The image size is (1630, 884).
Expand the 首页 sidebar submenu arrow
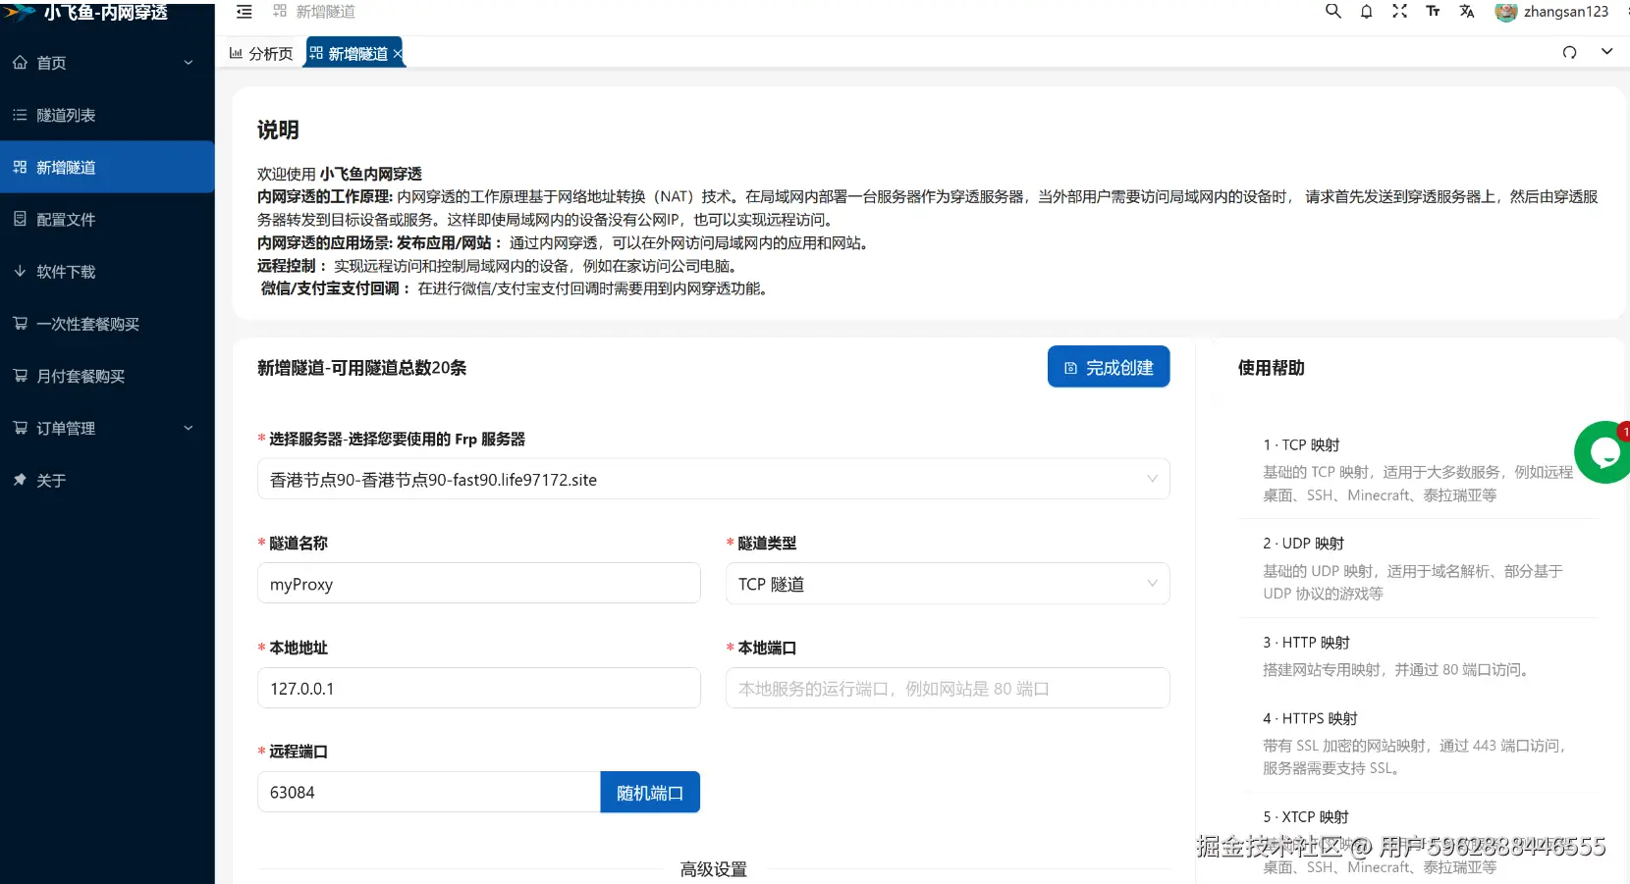coord(189,63)
